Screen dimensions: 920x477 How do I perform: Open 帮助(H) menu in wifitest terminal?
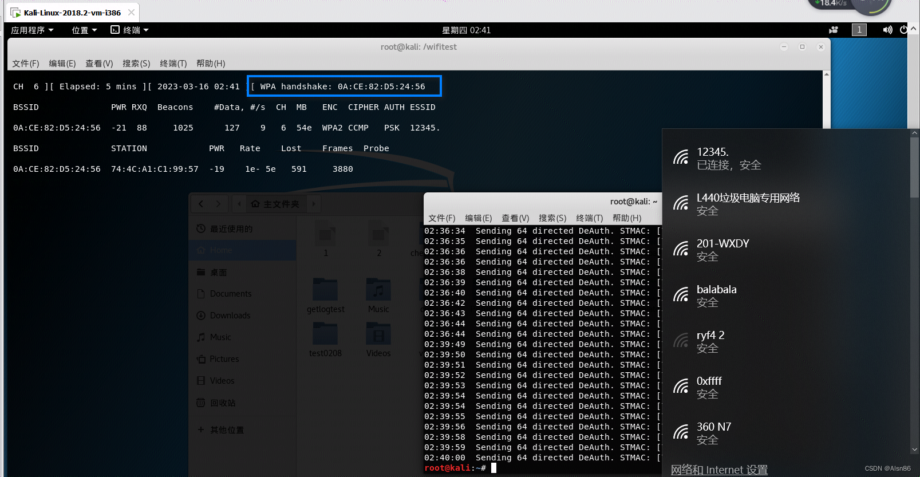point(211,63)
